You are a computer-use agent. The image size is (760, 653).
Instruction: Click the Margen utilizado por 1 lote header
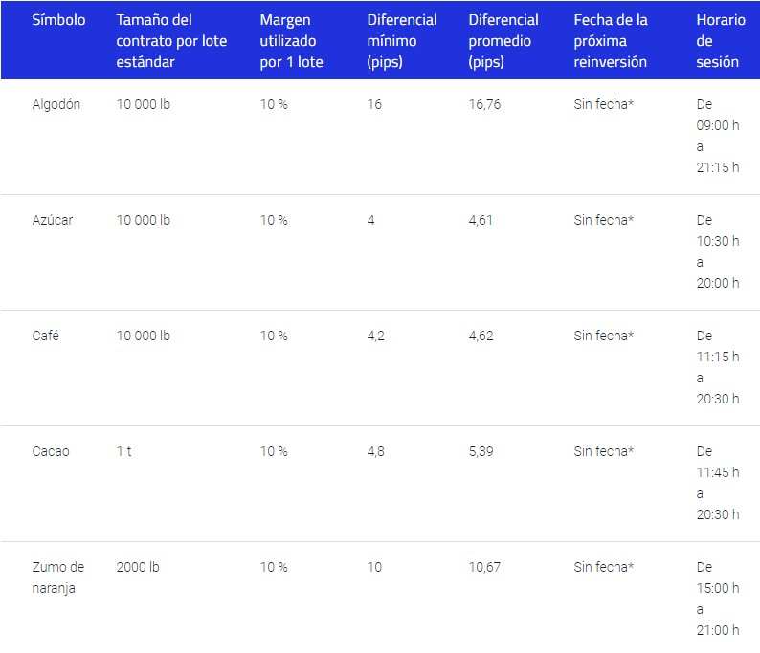click(291, 41)
